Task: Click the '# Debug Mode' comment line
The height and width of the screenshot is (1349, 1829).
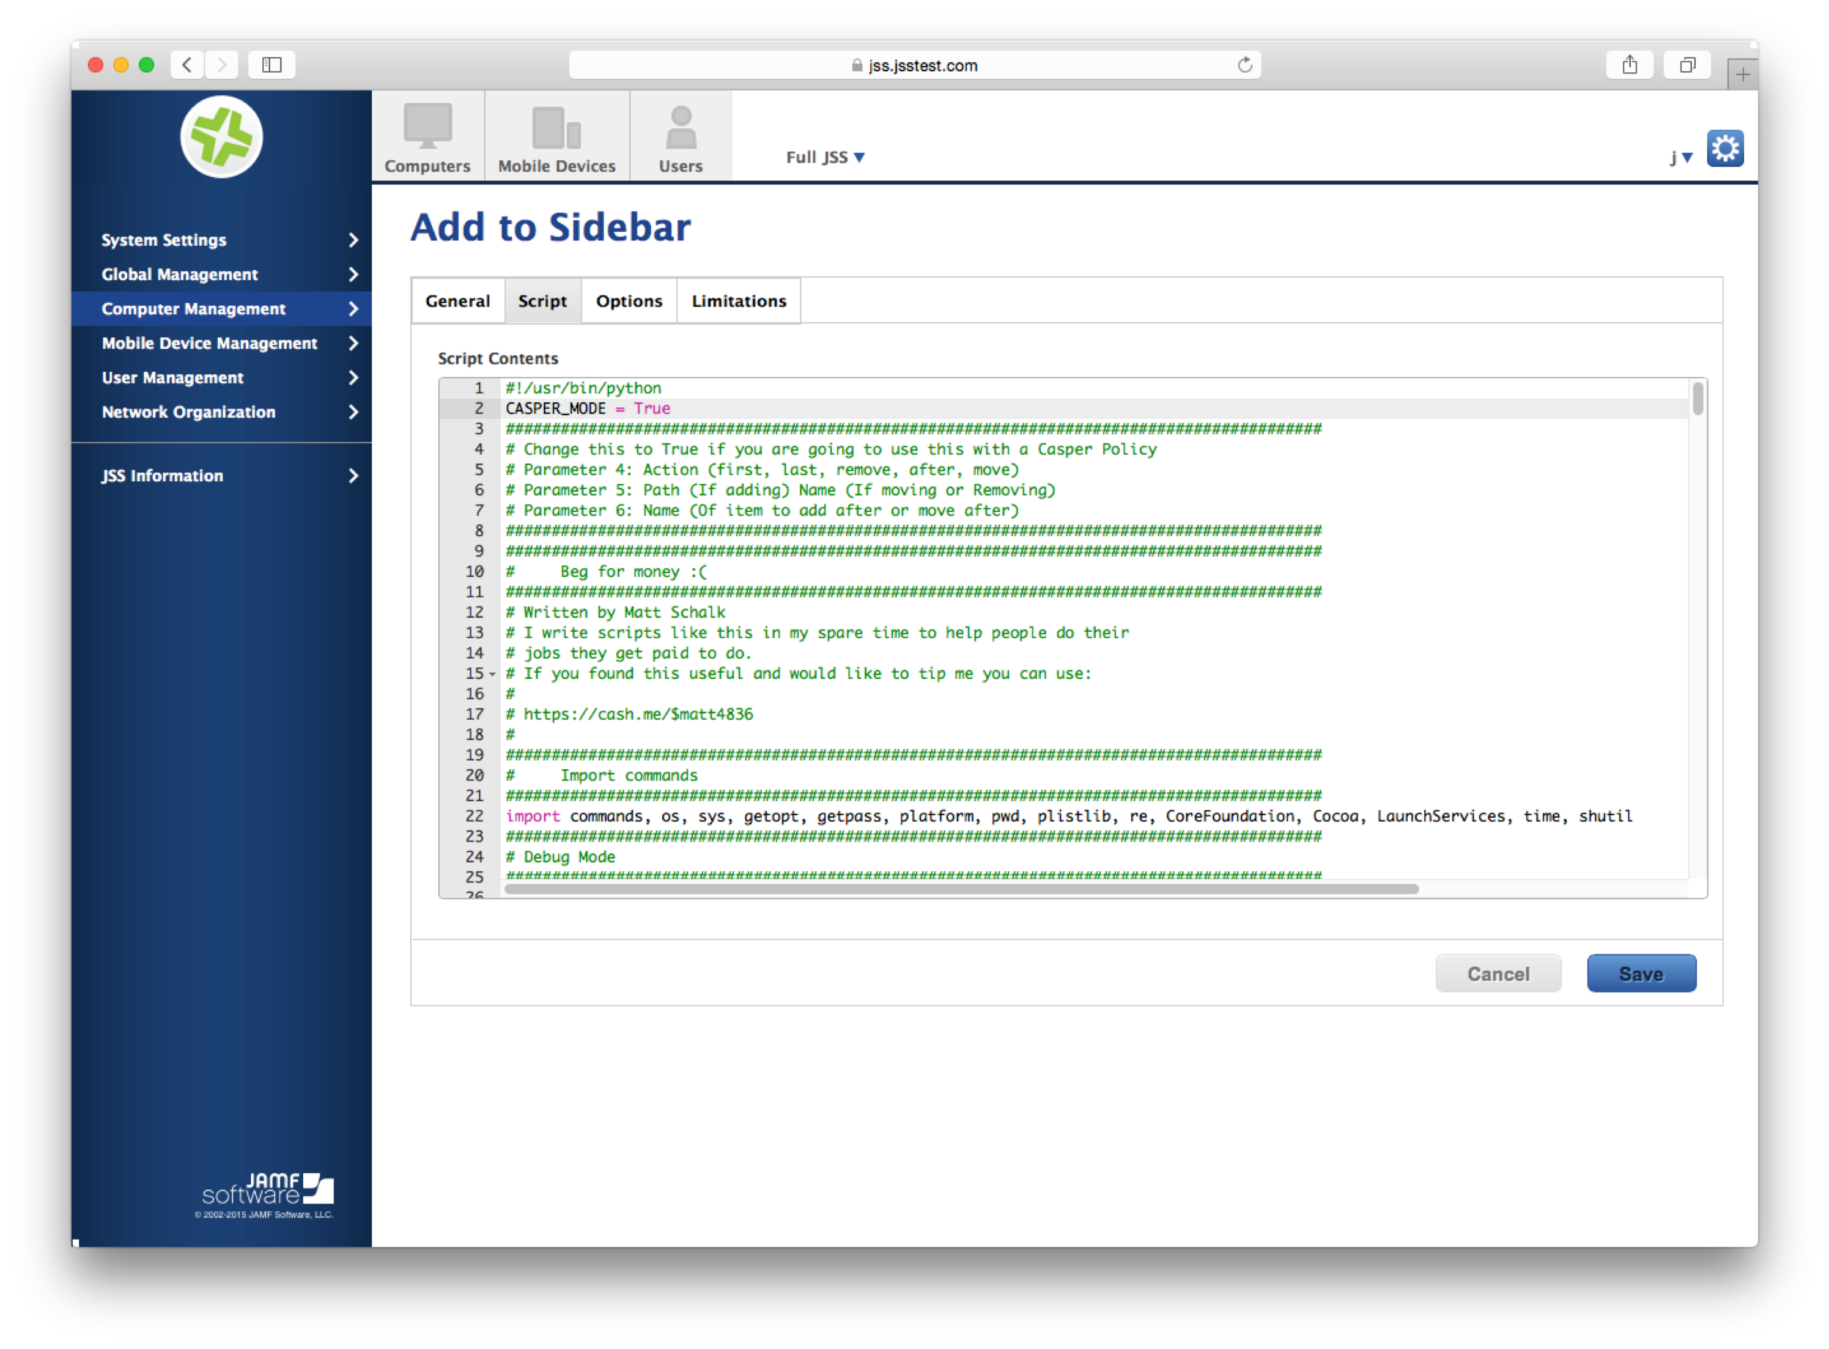Action: click(561, 857)
